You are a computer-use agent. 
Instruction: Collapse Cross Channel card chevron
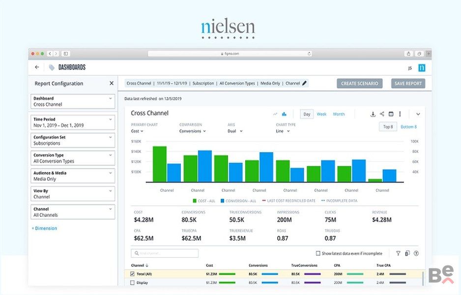click(x=418, y=114)
